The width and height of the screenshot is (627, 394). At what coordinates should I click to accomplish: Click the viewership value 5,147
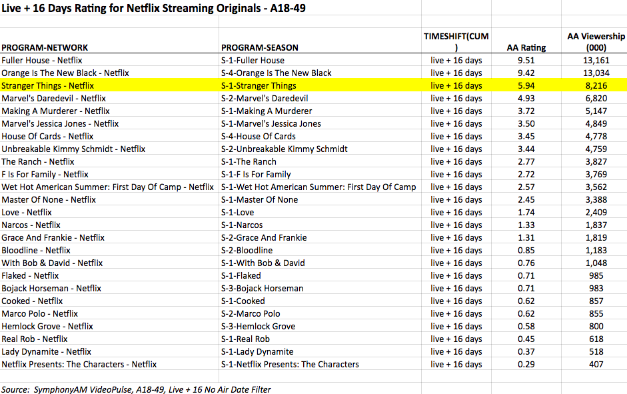point(596,111)
